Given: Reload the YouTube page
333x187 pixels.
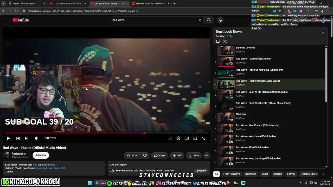Looking at the screenshot, I should (16, 11).
